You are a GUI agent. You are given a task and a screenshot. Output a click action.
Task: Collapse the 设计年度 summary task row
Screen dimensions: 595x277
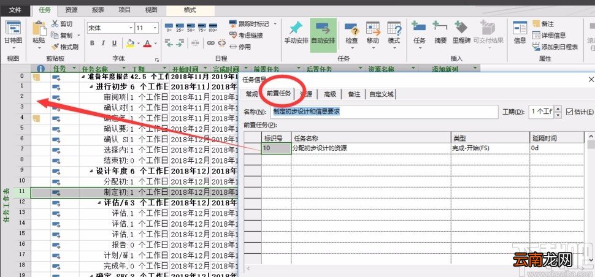pyautogui.click(x=91, y=170)
